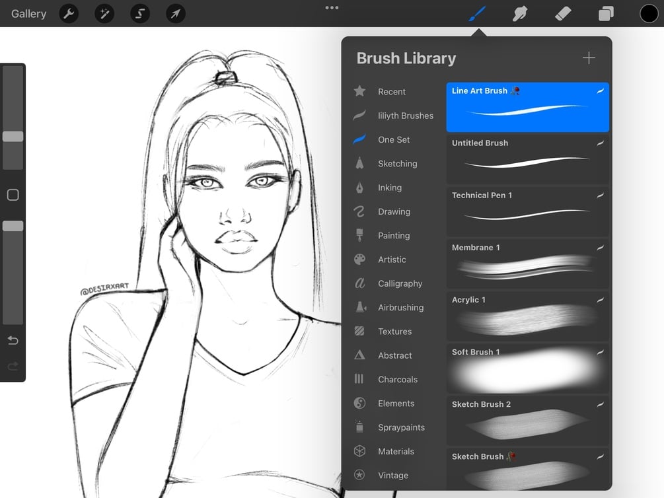Open the Selections tool

[x=140, y=13]
